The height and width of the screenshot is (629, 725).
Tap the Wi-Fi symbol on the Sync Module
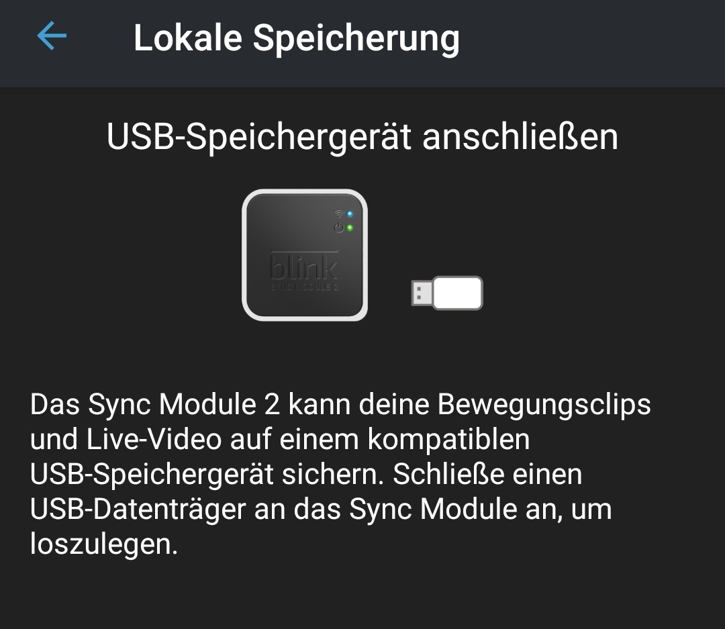pyautogui.click(x=339, y=213)
